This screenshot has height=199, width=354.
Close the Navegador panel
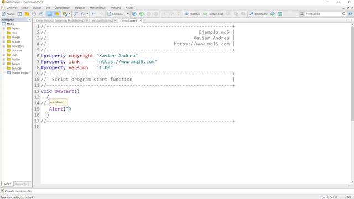coord(30,20)
